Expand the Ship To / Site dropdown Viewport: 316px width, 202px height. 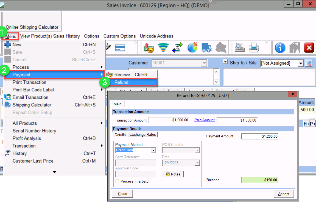tap(301, 63)
